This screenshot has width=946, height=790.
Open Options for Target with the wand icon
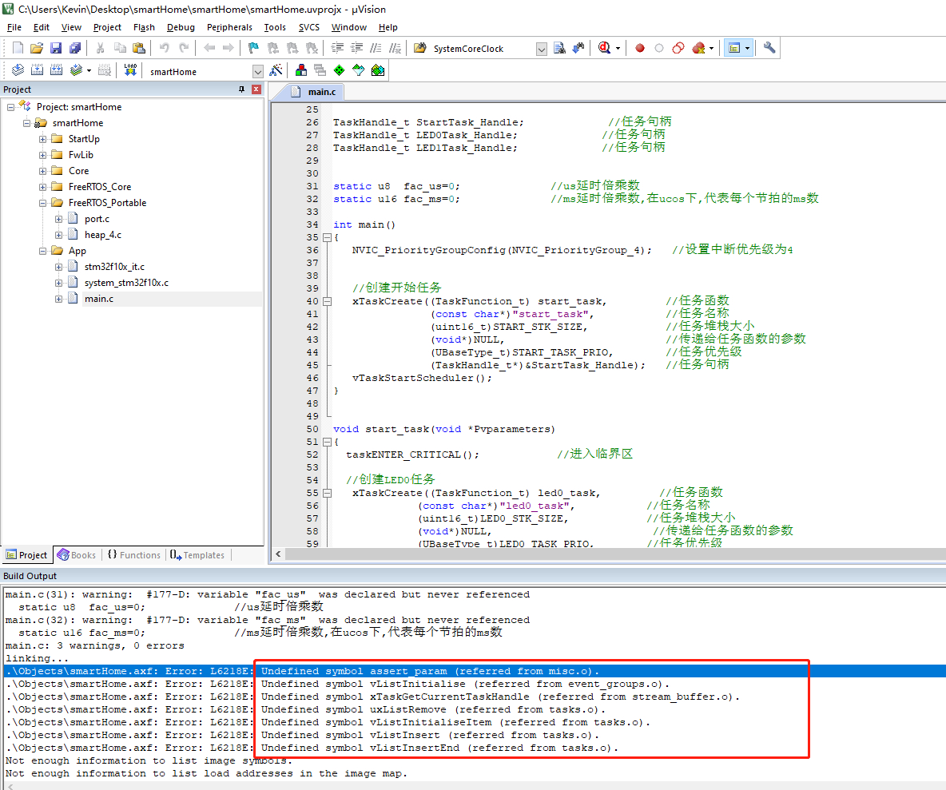click(x=276, y=70)
